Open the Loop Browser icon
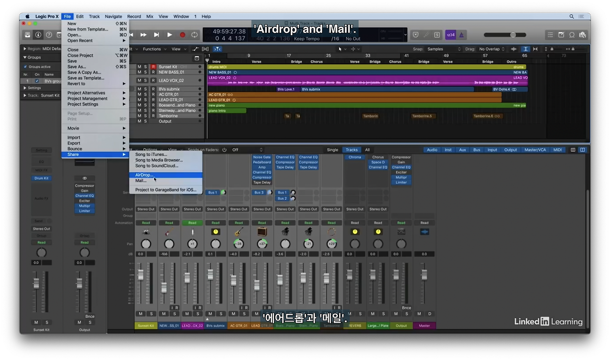The image size is (610, 360). [572, 35]
